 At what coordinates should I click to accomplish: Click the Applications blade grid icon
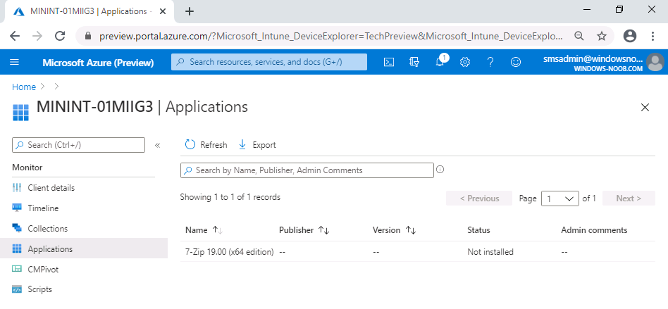(21, 113)
